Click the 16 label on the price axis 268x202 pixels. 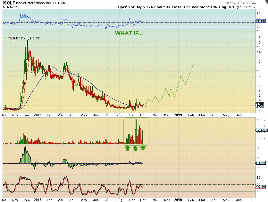tap(258, 42)
